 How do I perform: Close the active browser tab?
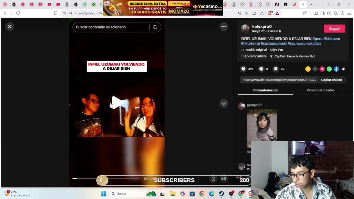(x=303, y=4)
